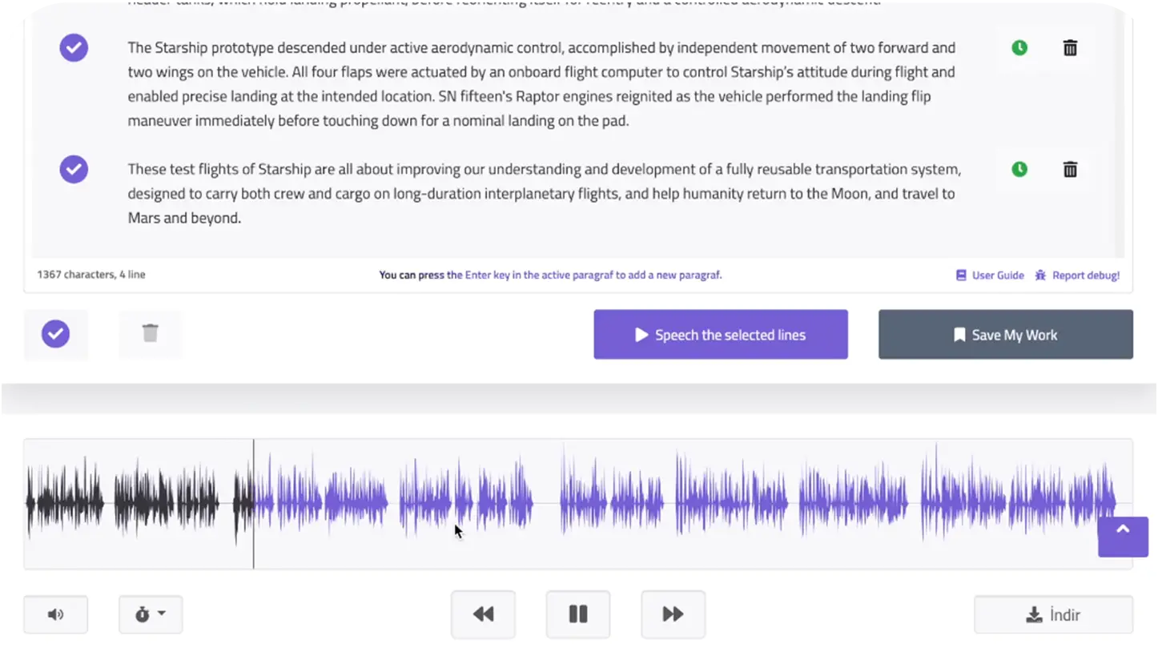Delete the 'These test flights' paragraph
This screenshot has height=652, width=1158.
[1070, 170]
